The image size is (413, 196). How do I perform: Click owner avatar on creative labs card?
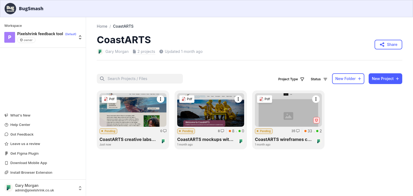(163, 141)
